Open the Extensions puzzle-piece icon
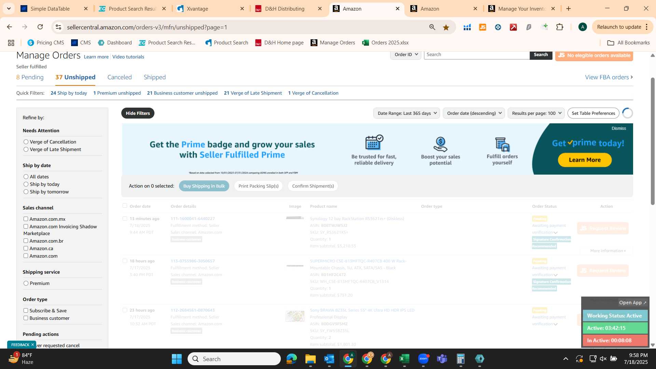656x369 pixels. [560, 27]
